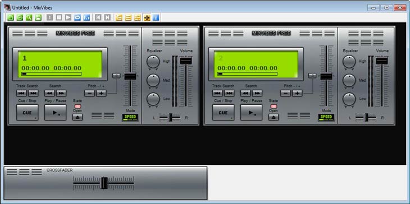Click the gray Previous track toolbar icon
This screenshot has height=204, width=410.
pyautogui.click(x=98, y=17)
